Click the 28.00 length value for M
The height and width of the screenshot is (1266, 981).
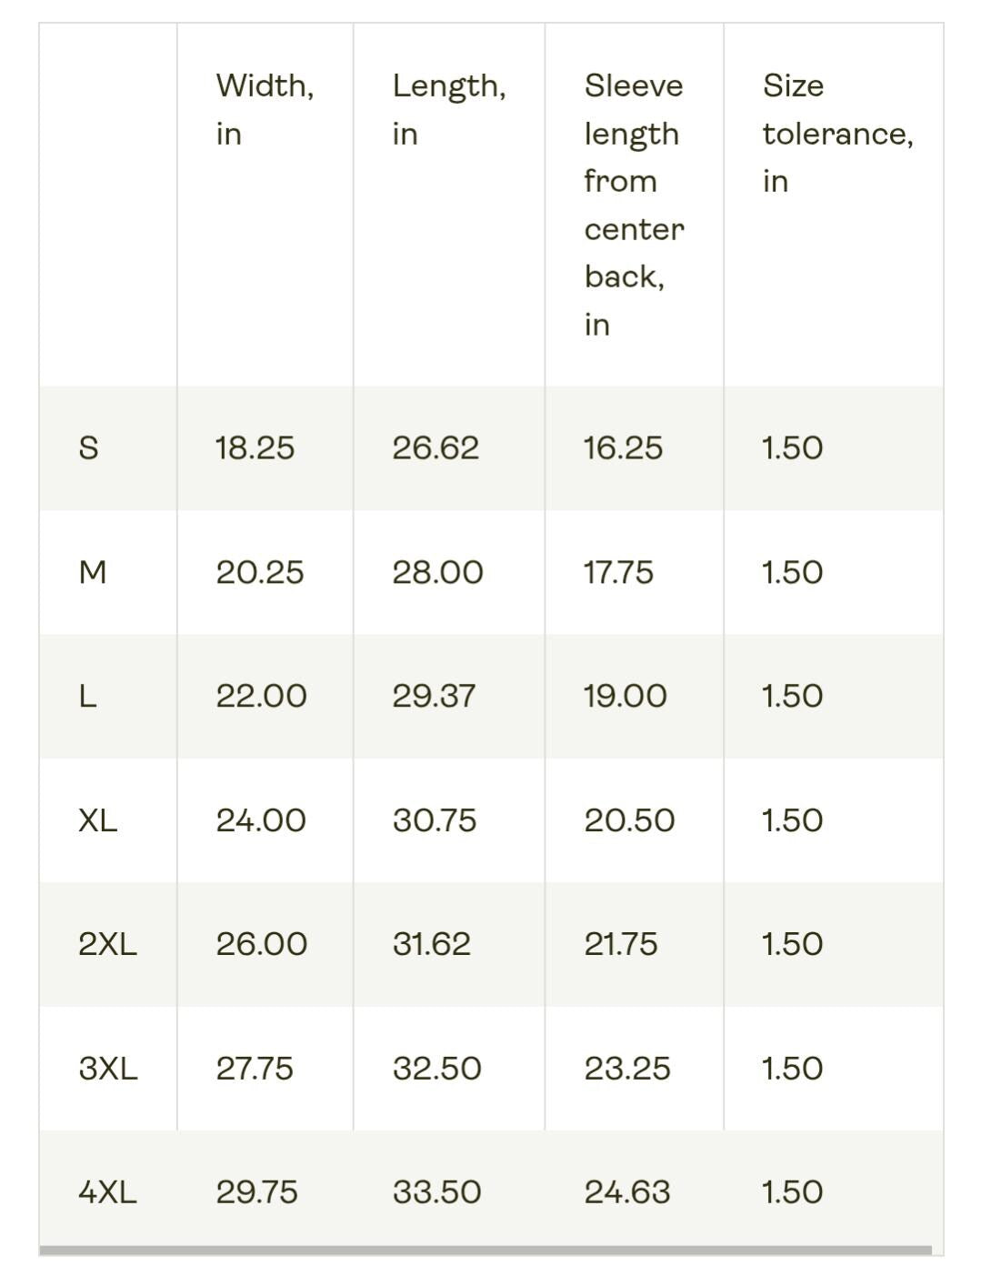click(x=437, y=572)
